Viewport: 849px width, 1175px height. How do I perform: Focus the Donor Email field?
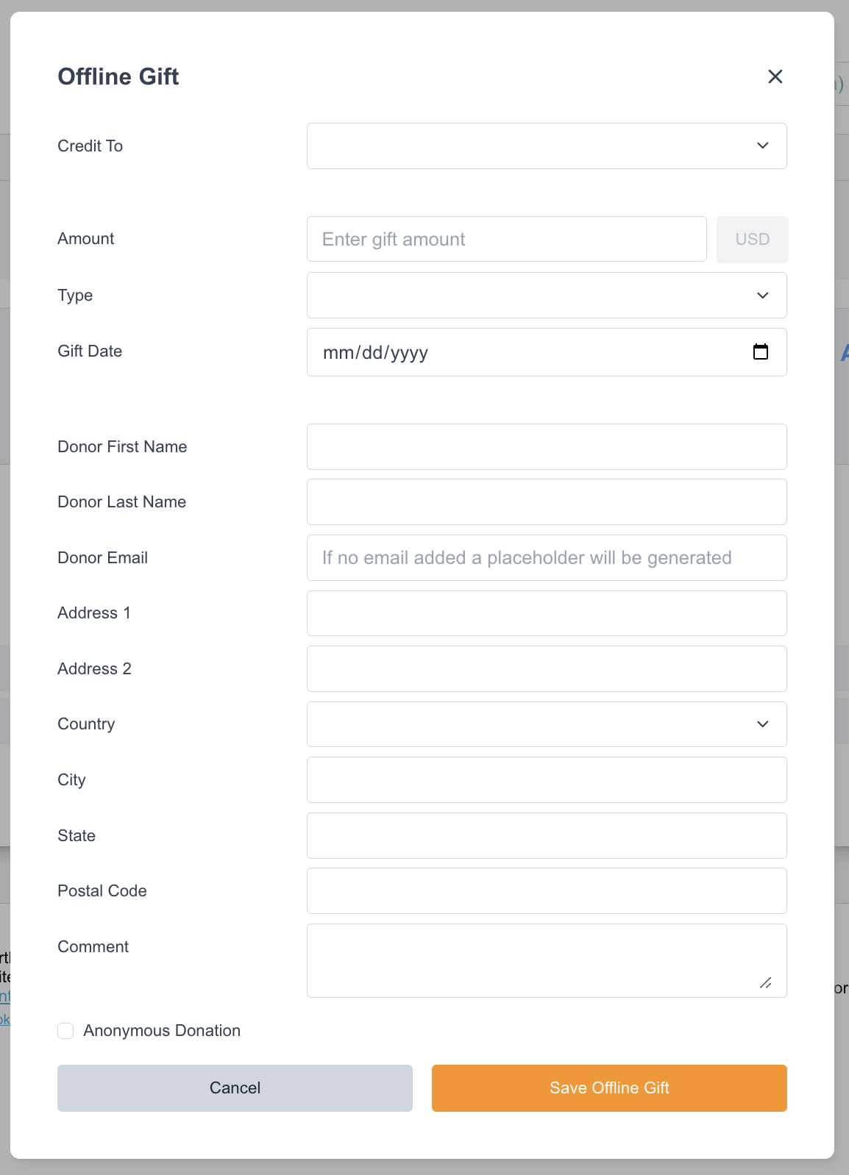(x=546, y=557)
